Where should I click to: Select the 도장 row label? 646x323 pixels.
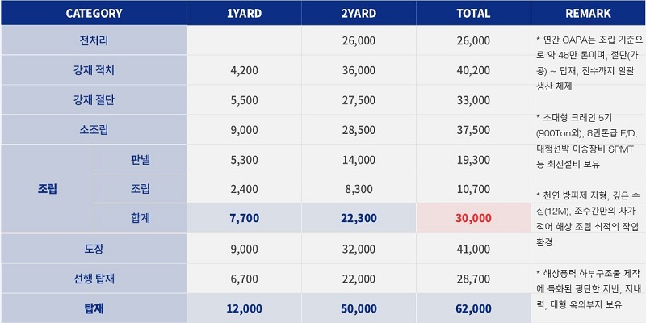click(94, 249)
